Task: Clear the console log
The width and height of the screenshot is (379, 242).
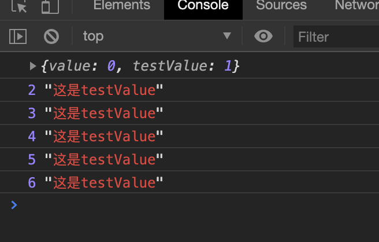Action: click(51, 36)
